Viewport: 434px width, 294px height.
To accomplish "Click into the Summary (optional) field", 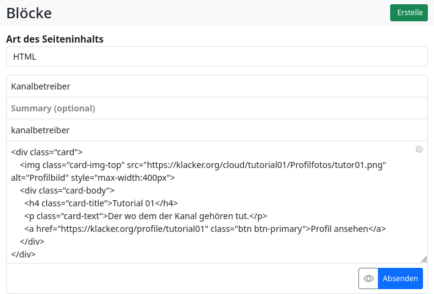I will pyautogui.click(x=216, y=108).
